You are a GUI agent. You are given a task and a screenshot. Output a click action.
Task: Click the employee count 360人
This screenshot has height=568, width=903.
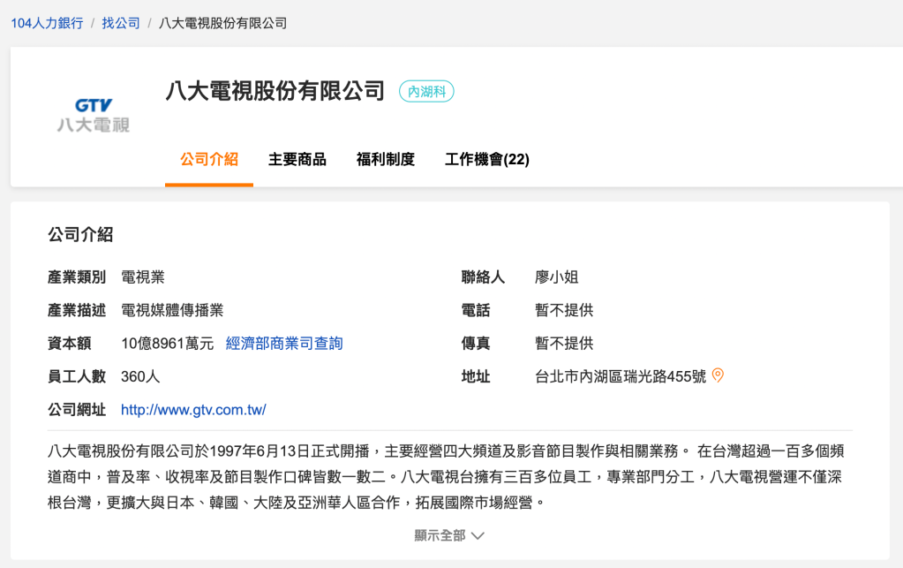140,376
